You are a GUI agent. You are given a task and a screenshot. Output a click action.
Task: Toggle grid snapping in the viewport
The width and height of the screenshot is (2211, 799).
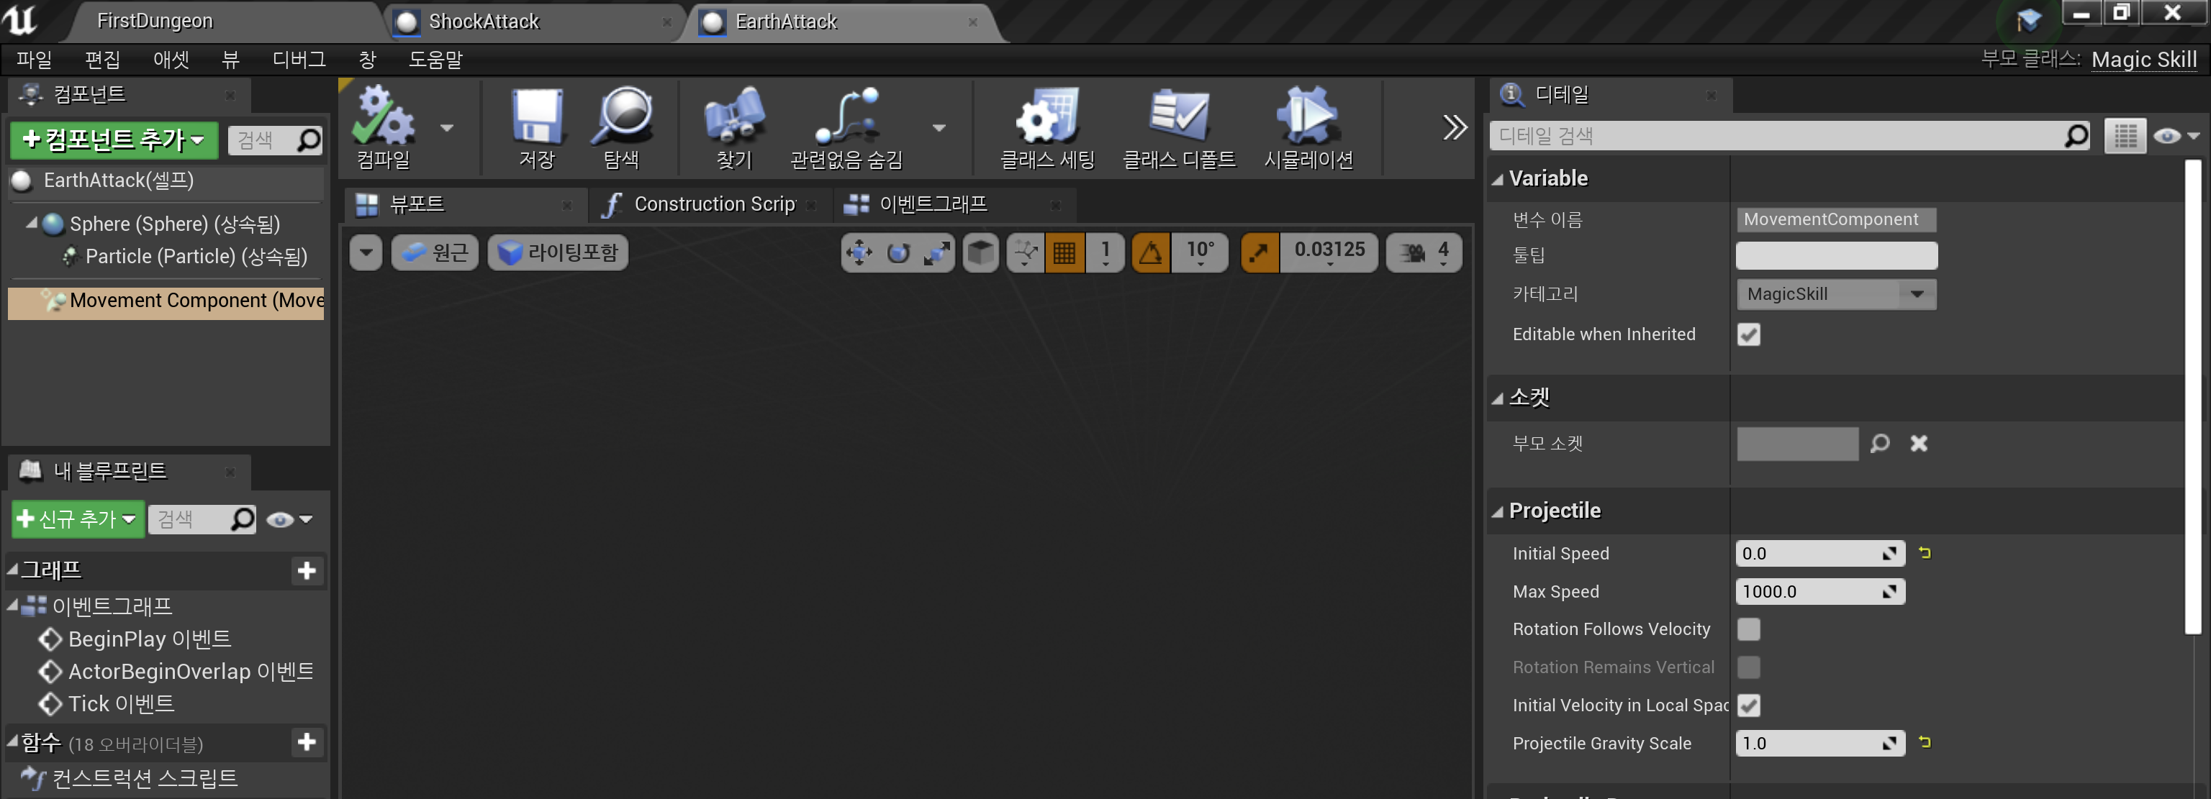pos(1064,251)
